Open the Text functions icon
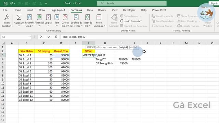 click(x=57, y=17)
